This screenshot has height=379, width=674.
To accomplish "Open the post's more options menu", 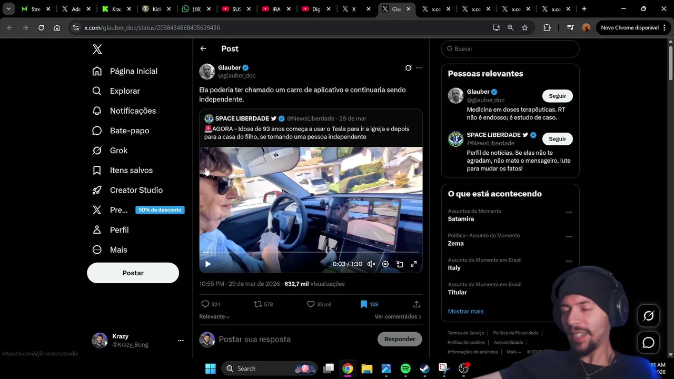I will (419, 68).
